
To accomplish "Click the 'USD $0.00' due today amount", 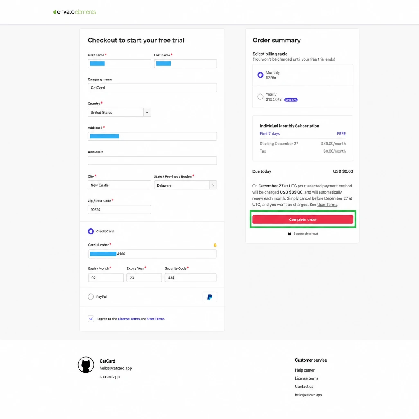I will [343, 171].
